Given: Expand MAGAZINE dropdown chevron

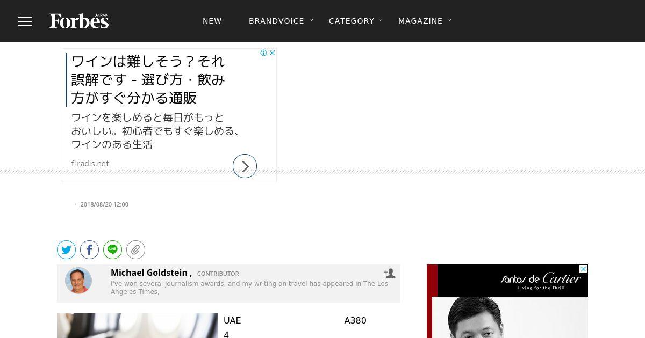Looking at the screenshot, I should (x=449, y=20).
